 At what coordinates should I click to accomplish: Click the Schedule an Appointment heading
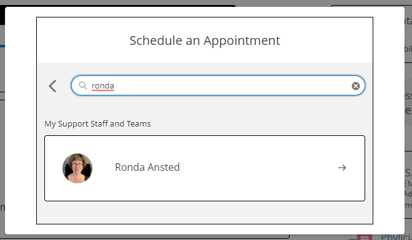[205, 41]
